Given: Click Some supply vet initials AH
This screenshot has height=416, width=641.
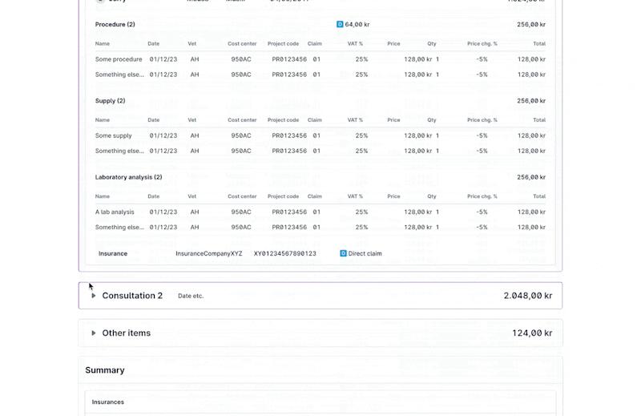Looking at the screenshot, I should (195, 135).
